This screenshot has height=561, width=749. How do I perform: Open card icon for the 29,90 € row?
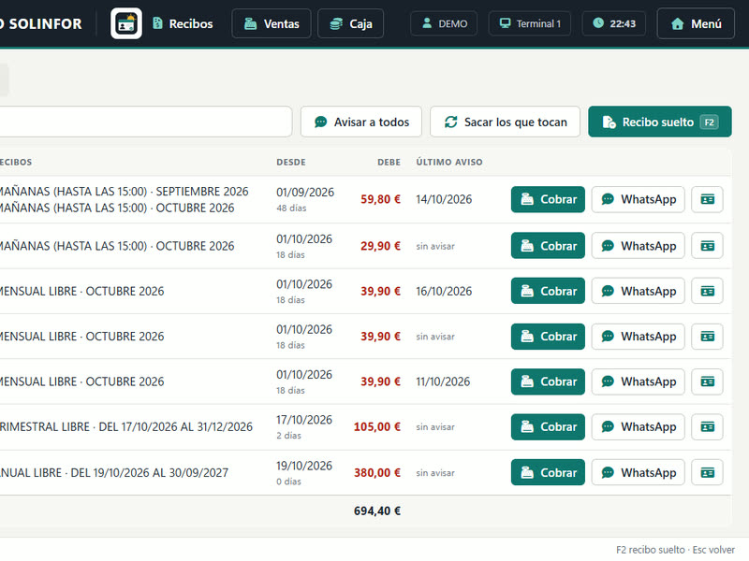click(708, 246)
